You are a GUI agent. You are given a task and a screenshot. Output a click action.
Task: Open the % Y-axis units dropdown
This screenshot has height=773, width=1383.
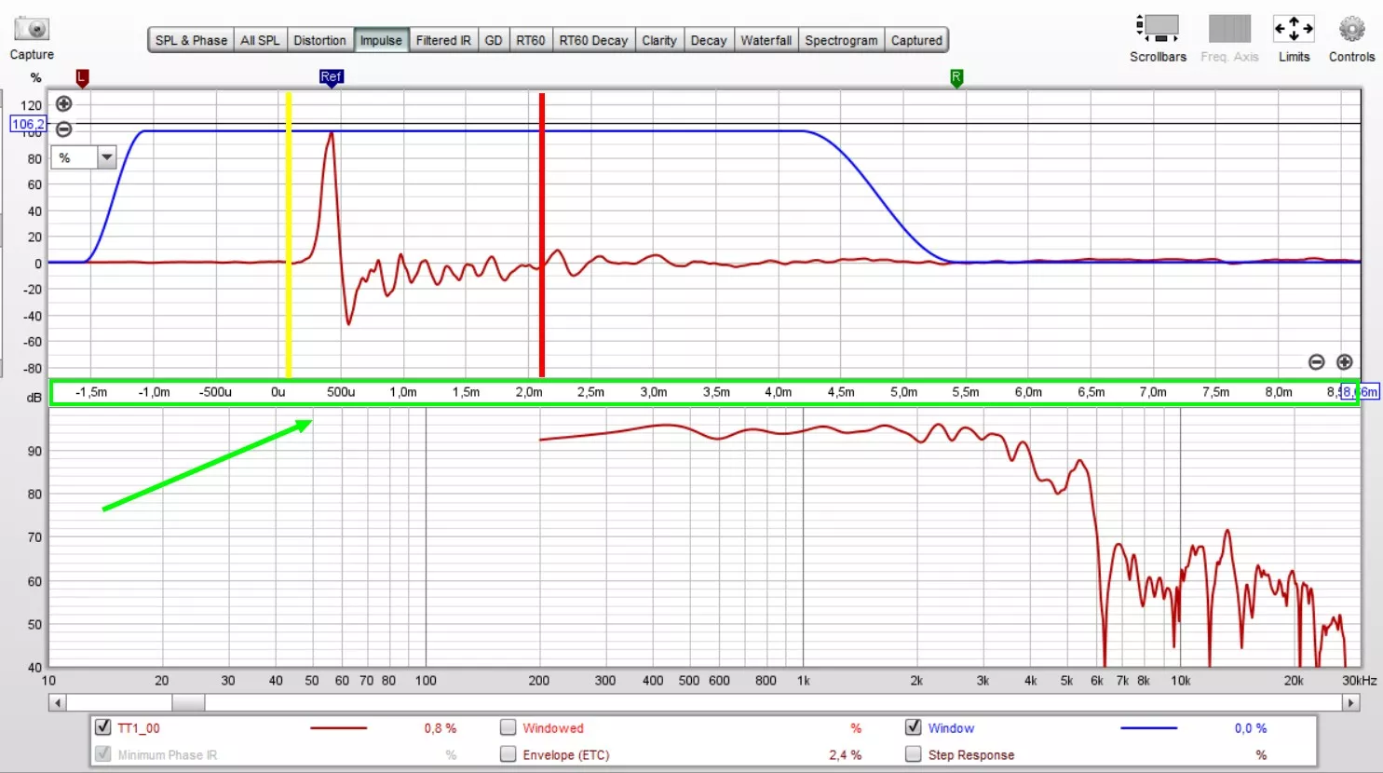pyautogui.click(x=106, y=157)
